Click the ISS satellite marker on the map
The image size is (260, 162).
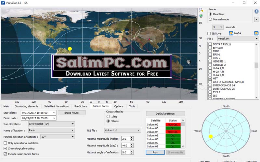124,31
